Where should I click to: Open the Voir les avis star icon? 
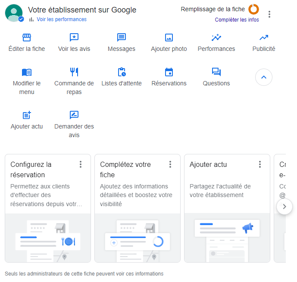pos(74,38)
